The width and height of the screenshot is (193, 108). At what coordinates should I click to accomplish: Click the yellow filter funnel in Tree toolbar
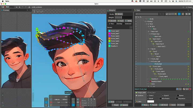click(x=176, y=14)
